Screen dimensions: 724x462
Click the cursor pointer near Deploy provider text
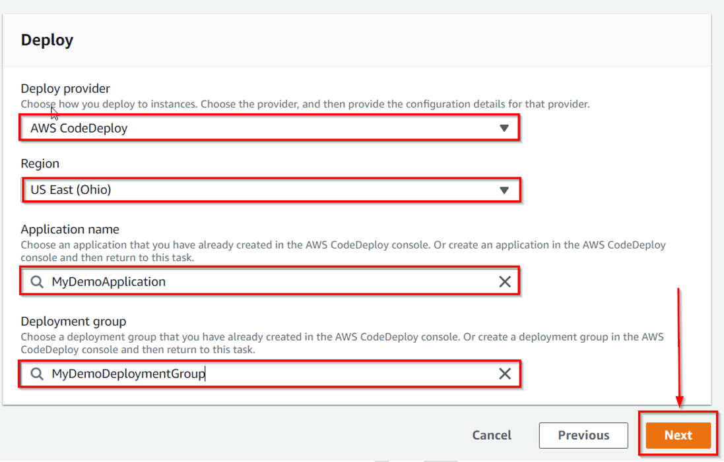[53, 112]
